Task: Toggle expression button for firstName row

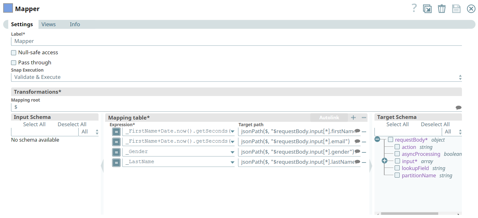Action: coord(116,132)
